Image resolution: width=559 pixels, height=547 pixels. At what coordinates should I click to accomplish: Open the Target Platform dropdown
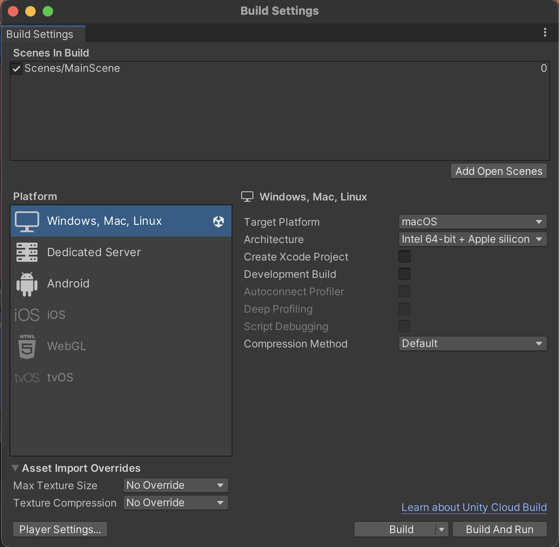pyautogui.click(x=472, y=222)
